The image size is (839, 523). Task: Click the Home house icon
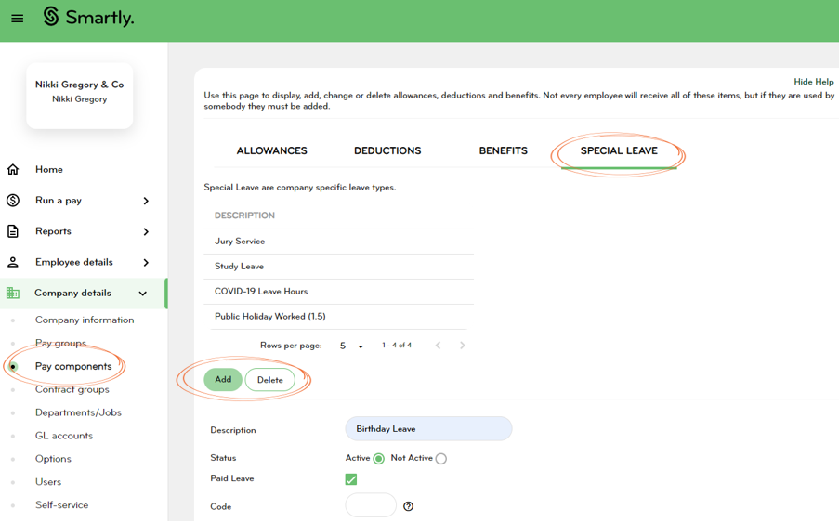coord(13,169)
